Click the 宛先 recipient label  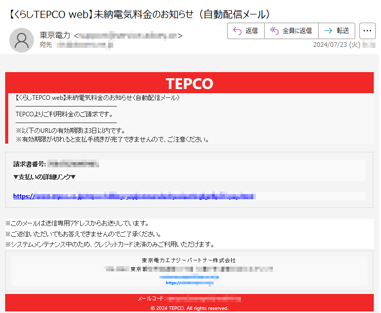pyautogui.click(x=46, y=45)
